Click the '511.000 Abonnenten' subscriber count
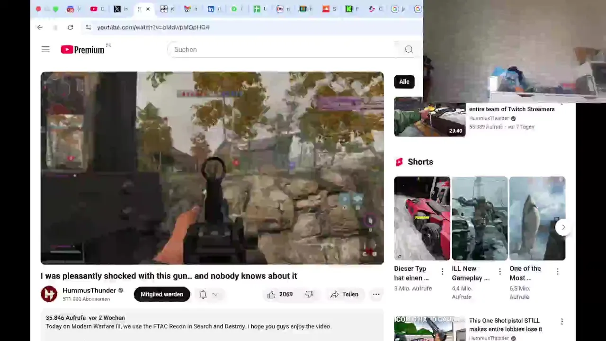The width and height of the screenshot is (606, 341). coord(86,299)
